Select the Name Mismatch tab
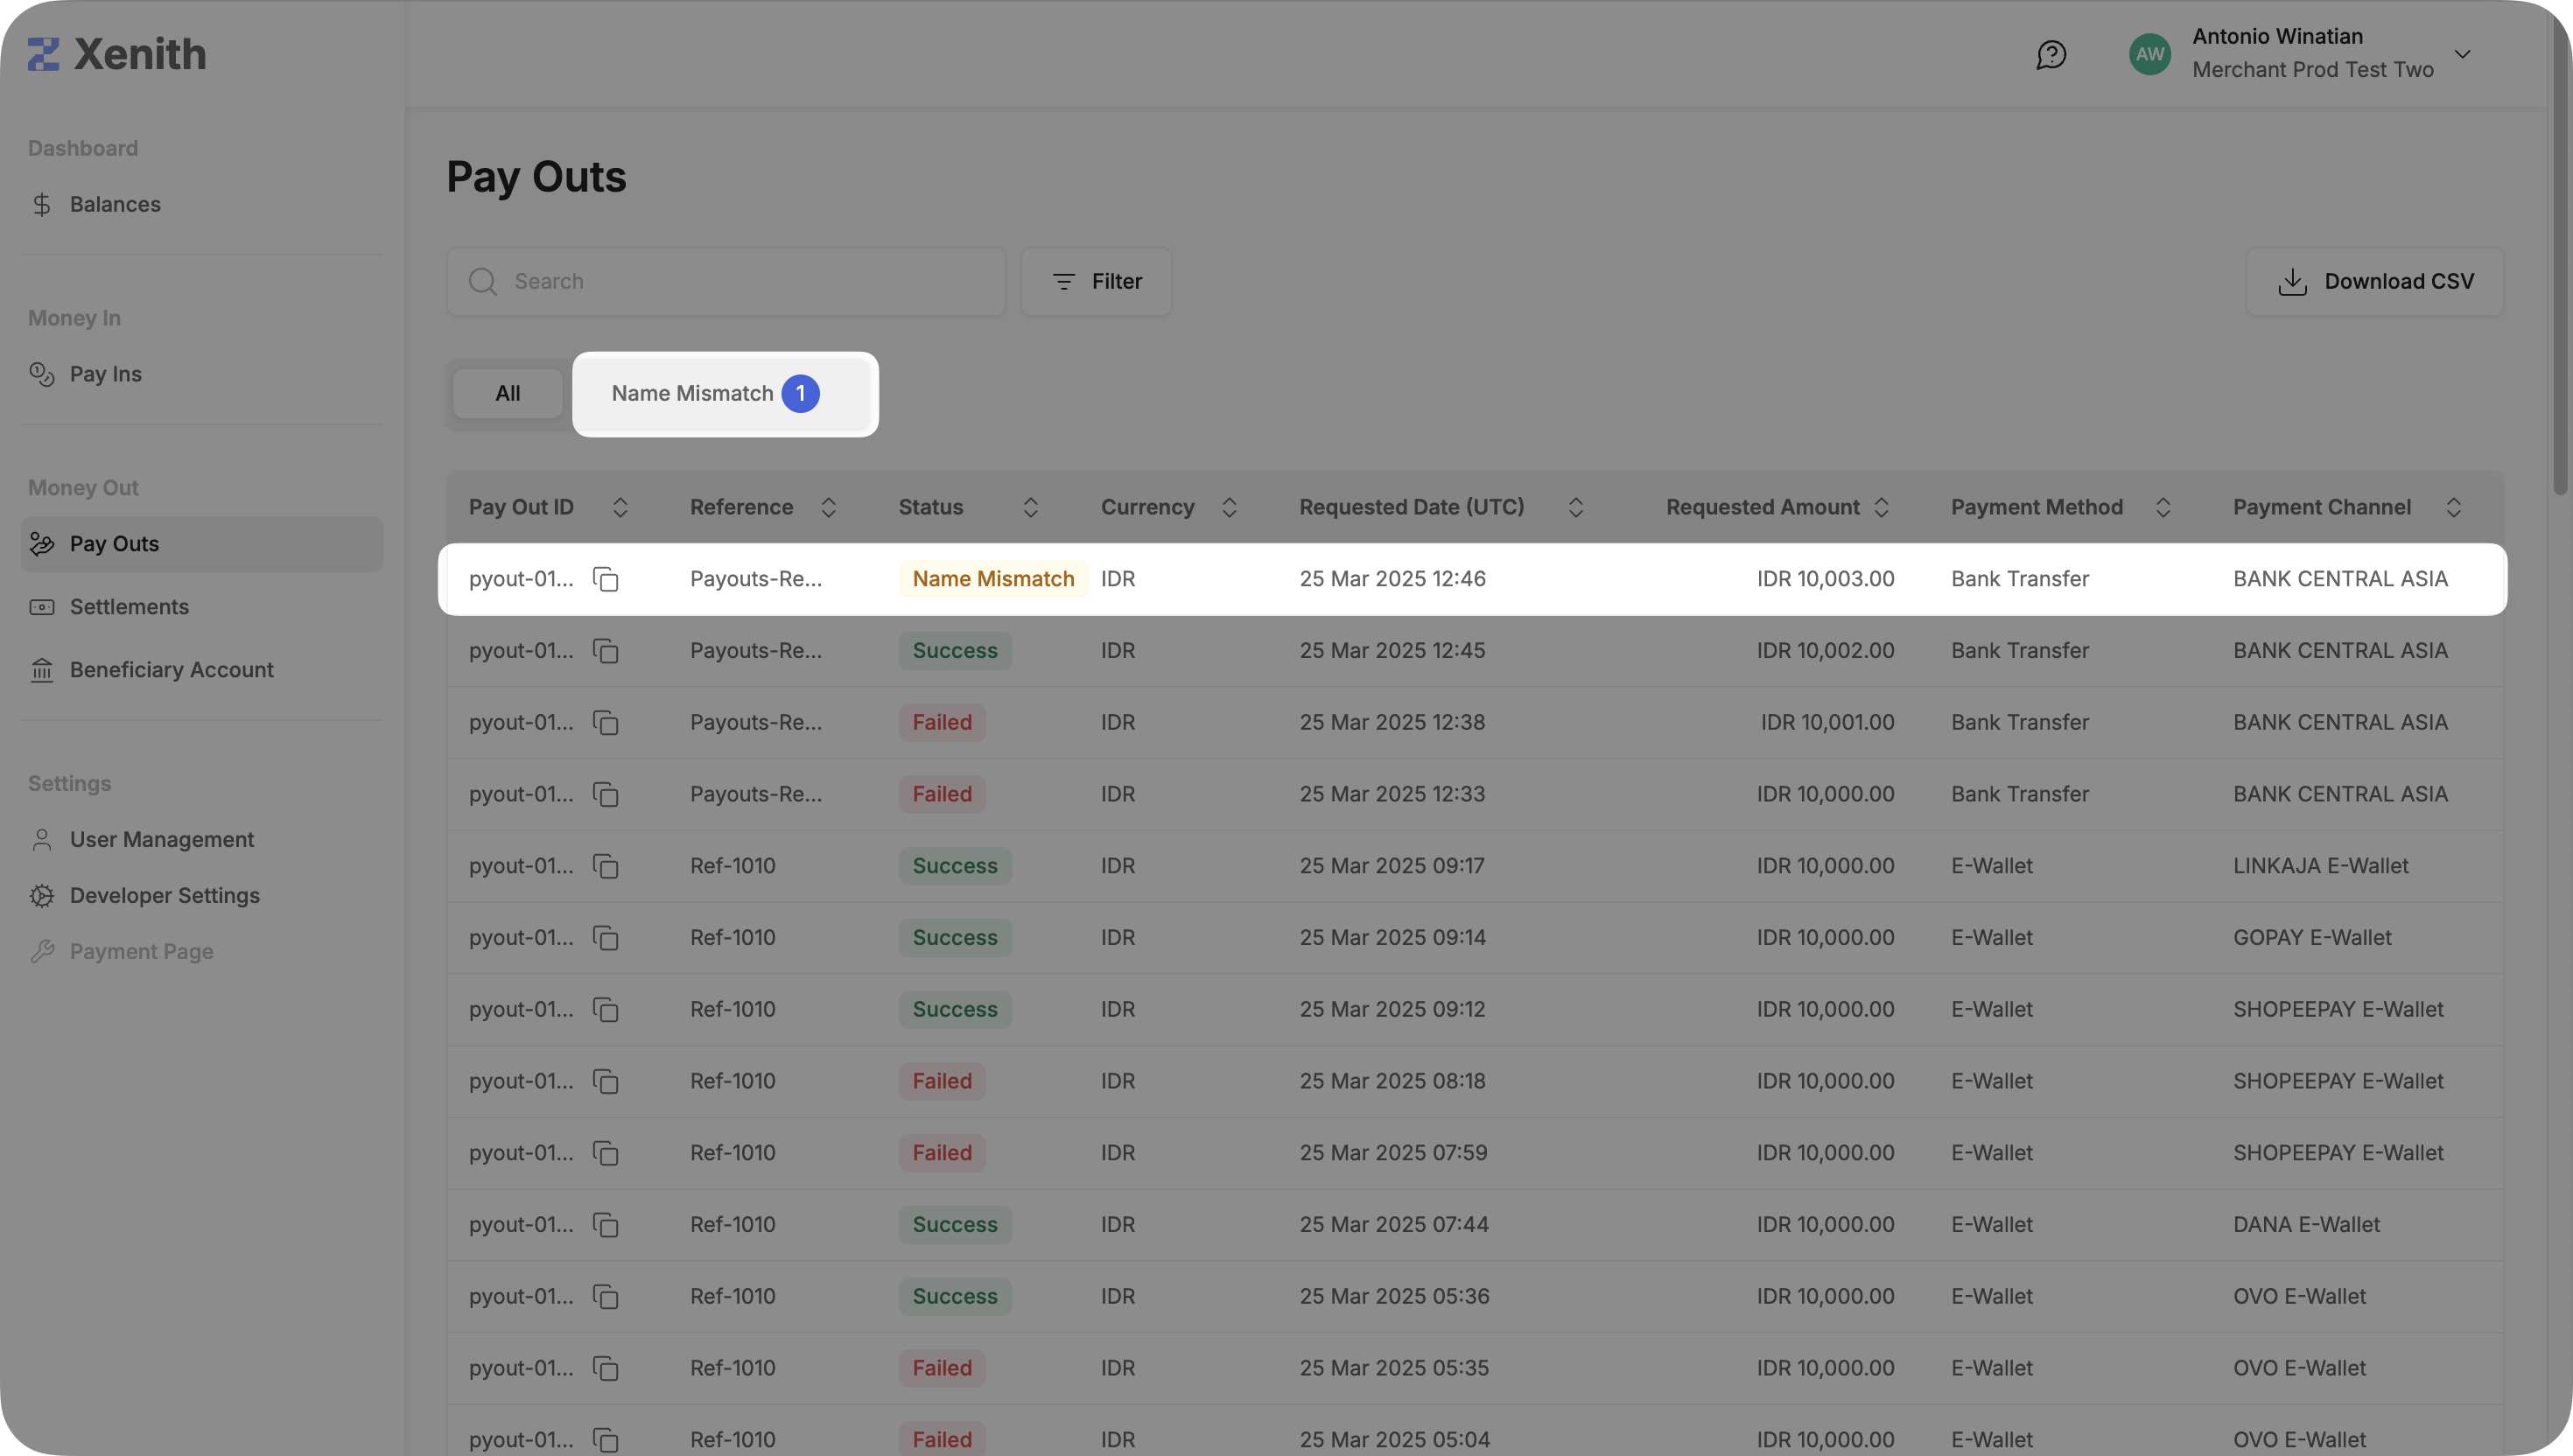Screen dimensions: 2573x1456 tap(715, 394)
